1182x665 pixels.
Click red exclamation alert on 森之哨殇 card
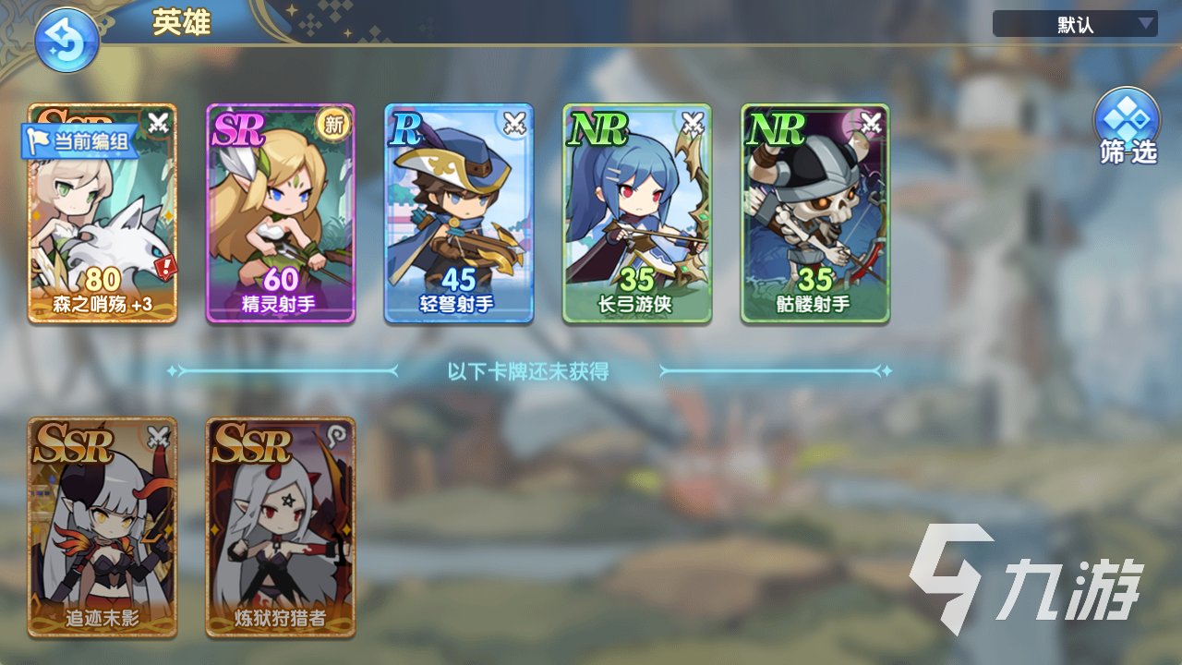pyautogui.click(x=166, y=270)
